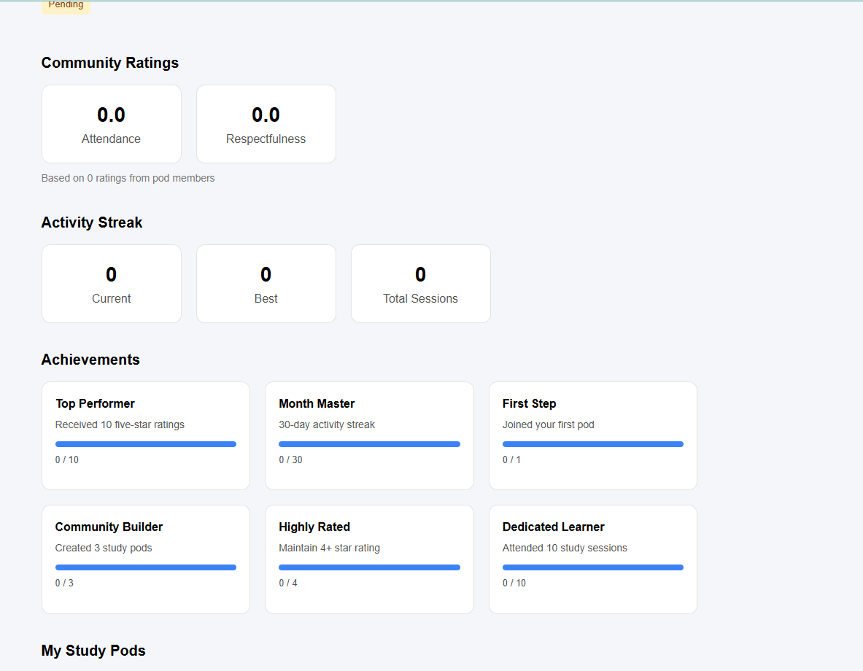Select the First Step achievement card
863x671 pixels.
pos(593,435)
